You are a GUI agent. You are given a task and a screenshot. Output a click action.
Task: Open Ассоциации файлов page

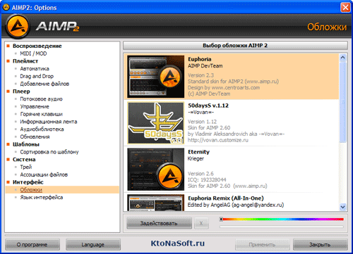(x=44, y=174)
